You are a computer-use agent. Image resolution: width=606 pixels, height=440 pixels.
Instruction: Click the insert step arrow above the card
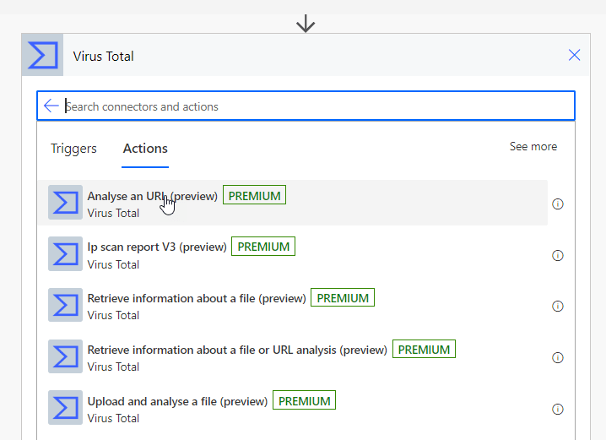[306, 24]
